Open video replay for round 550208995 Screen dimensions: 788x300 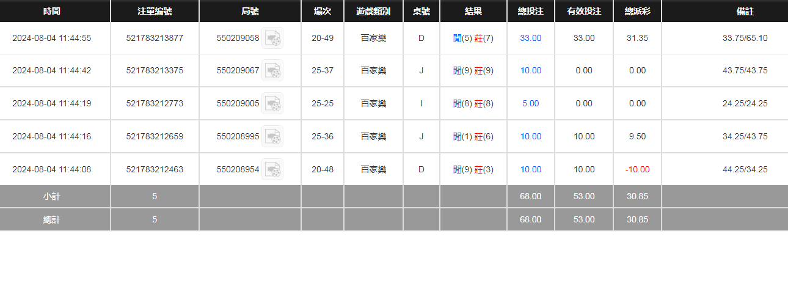(272, 137)
